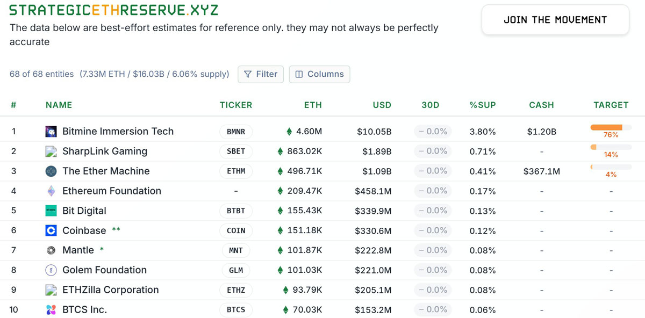645x318 pixels.
Task: Sort by the %SUP column header
Action: [483, 105]
